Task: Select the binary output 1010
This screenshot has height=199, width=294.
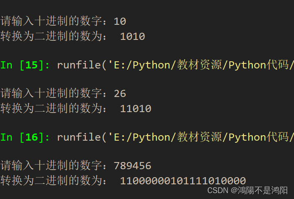Action: (x=132, y=37)
